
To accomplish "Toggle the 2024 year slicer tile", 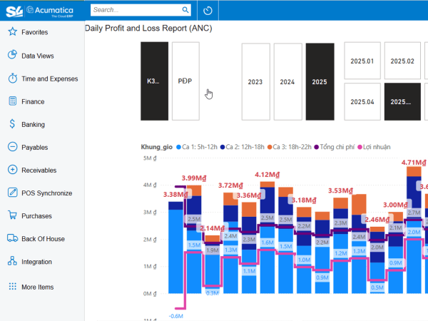I will coord(287,81).
